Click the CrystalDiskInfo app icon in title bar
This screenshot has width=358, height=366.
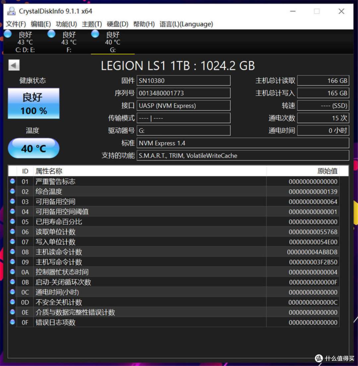click(x=11, y=11)
